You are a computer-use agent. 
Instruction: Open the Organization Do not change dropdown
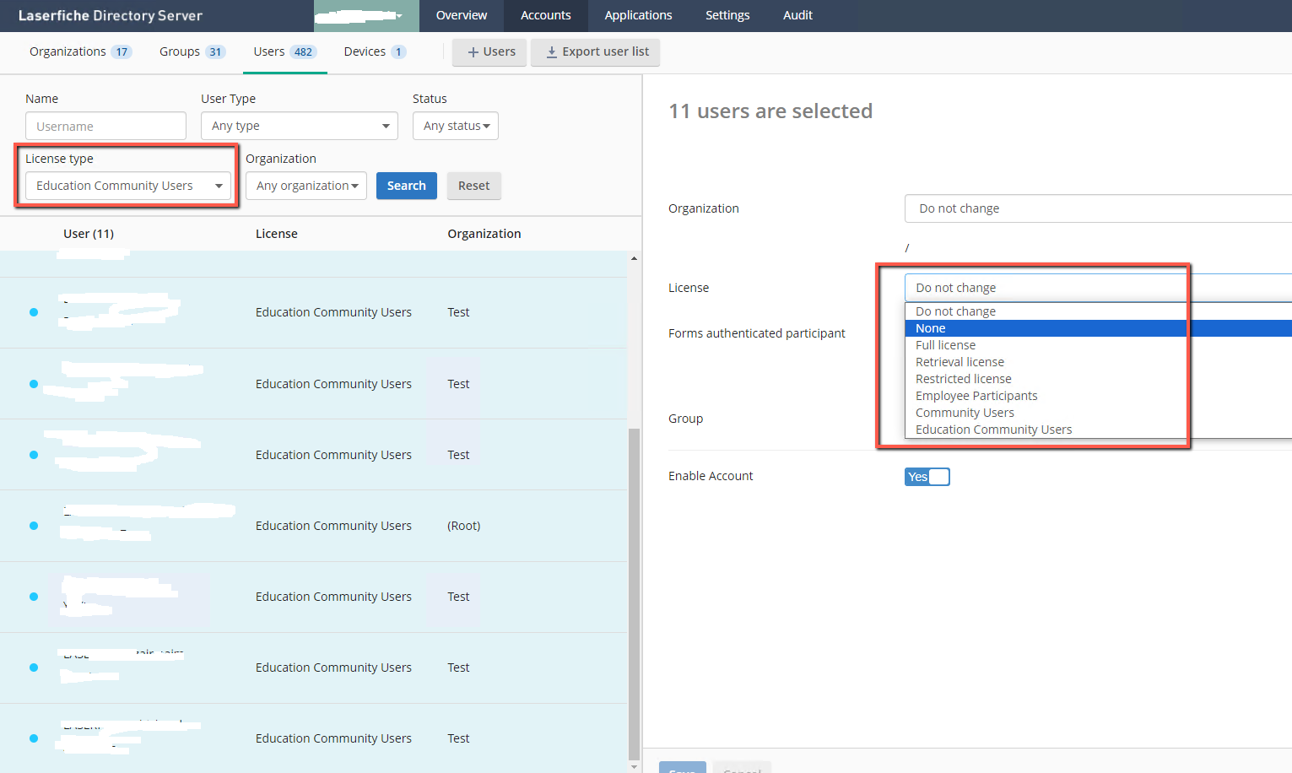point(1098,208)
